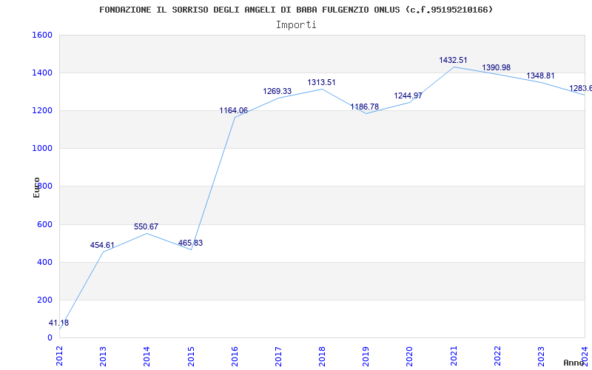Image resolution: width=592 pixels, height=370 pixels.
Task: Click the 2017 x-axis year label
Action: (278, 357)
